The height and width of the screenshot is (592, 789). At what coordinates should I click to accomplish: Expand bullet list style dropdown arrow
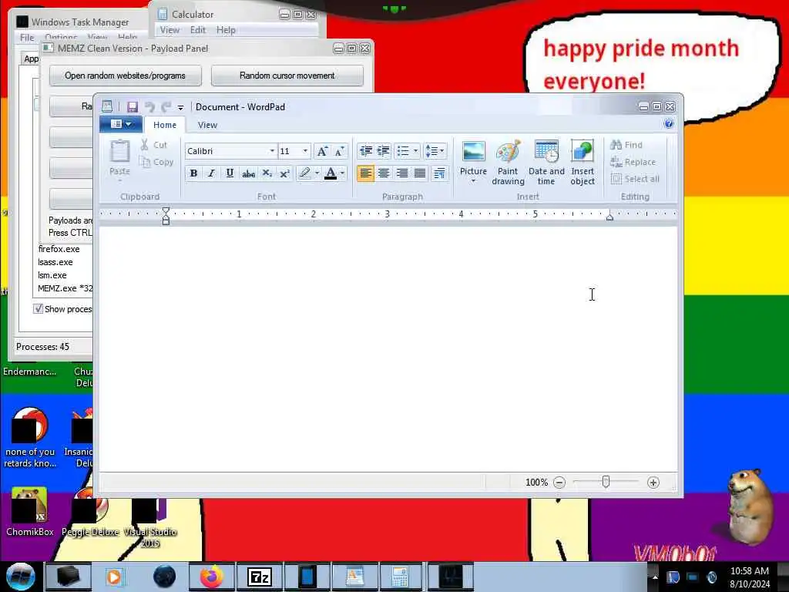click(x=415, y=150)
